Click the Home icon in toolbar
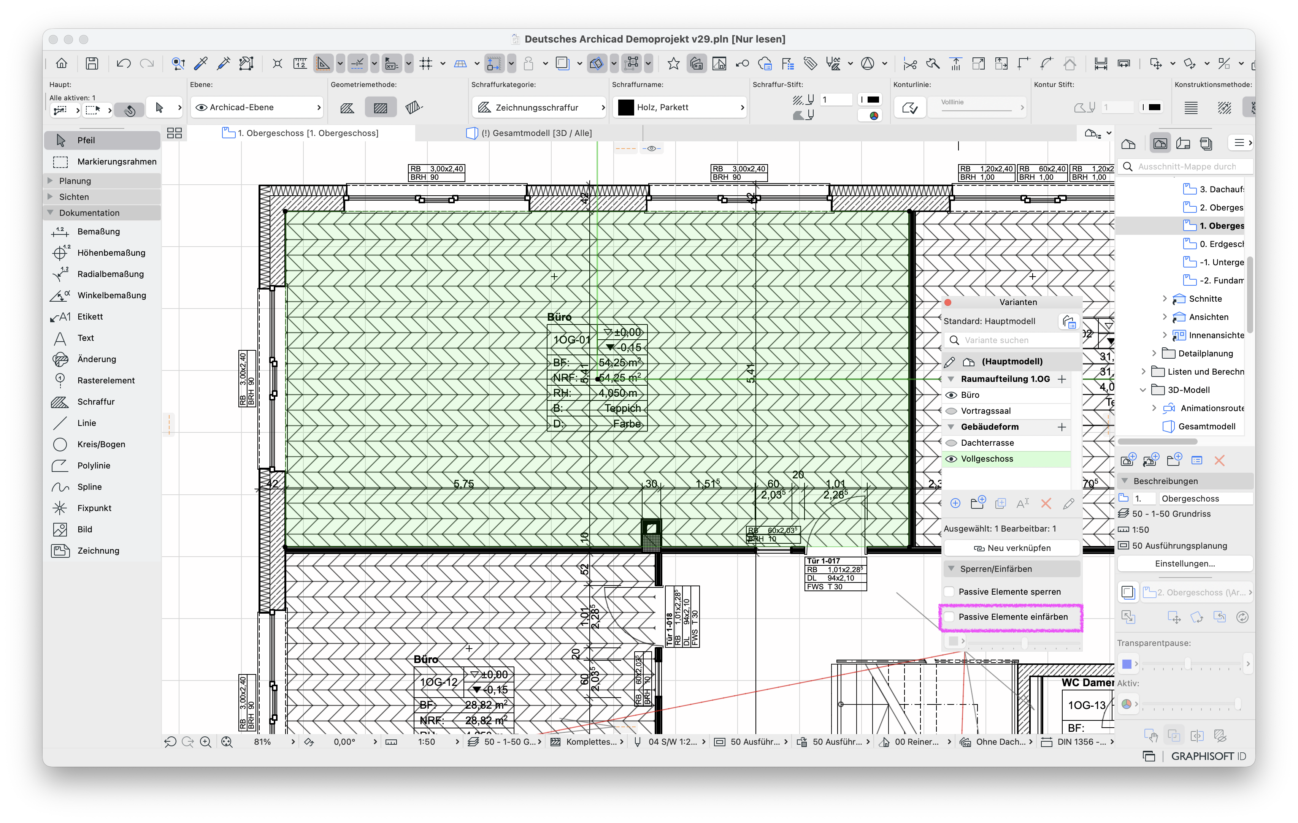Screen dimensions: 1298x823 click(x=62, y=63)
